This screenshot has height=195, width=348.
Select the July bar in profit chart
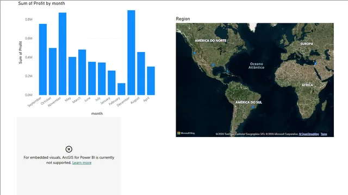(x=102, y=79)
